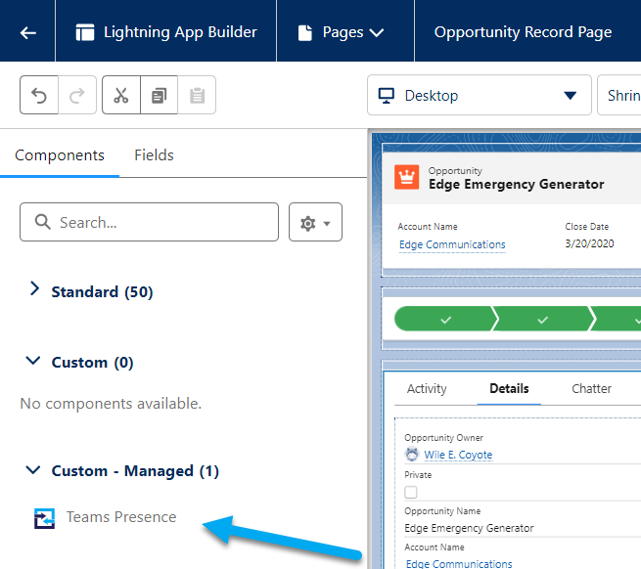Image resolution: width=641 pixels, height=569 pixels.
Task: Click Opportunity Record Page title
Action: click(x=523, y=32)
